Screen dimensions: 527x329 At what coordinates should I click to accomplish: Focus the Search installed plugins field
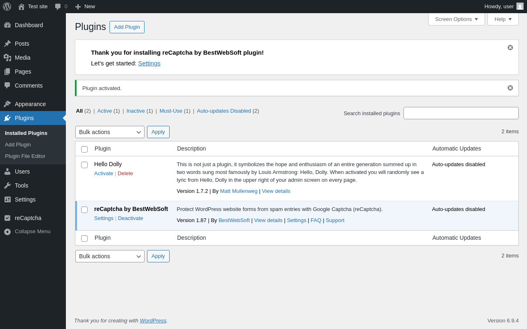[x=461, y=113]
